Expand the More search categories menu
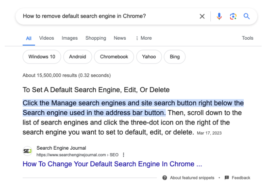The image size is (264, 183). (144, 38)
